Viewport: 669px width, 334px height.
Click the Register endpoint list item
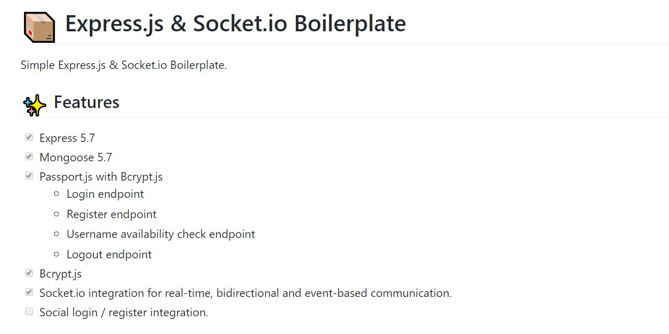(111, 214)
